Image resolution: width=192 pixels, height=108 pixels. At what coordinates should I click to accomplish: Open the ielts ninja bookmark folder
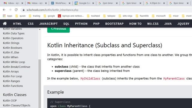point(125,16)
